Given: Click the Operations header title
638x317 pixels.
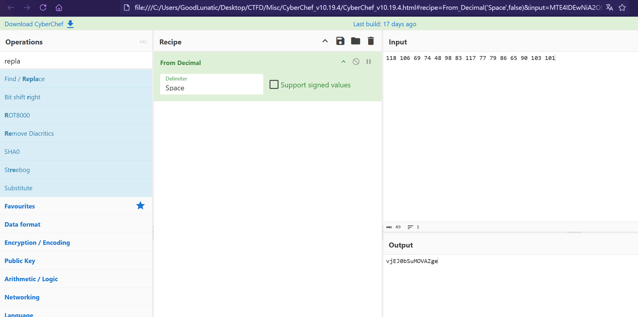Looking at the screenshot, I should (x=24, y=42).
